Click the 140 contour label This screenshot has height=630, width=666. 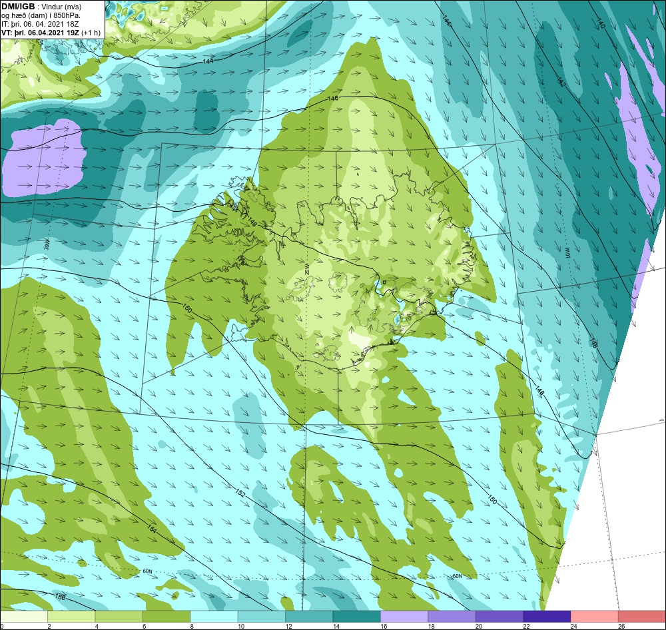tap(600, 23)
